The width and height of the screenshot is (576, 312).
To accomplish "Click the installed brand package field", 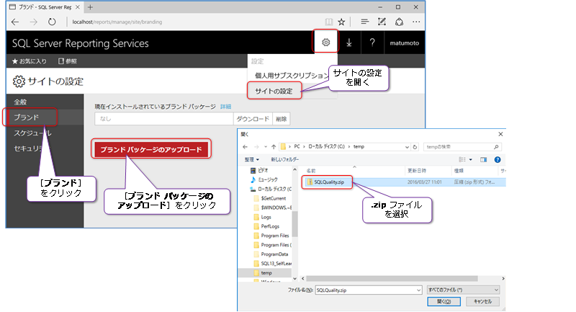I will [164, 119].
